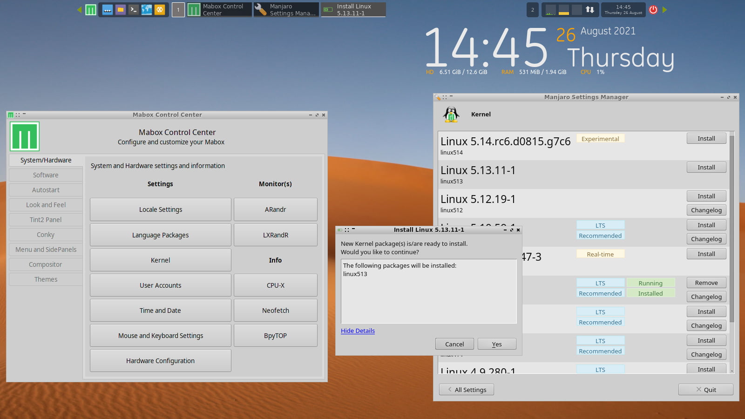Focus Install Linux 5.13.11-1 taskbar entry
Screen dimensions: 745x419
[353, 10]
